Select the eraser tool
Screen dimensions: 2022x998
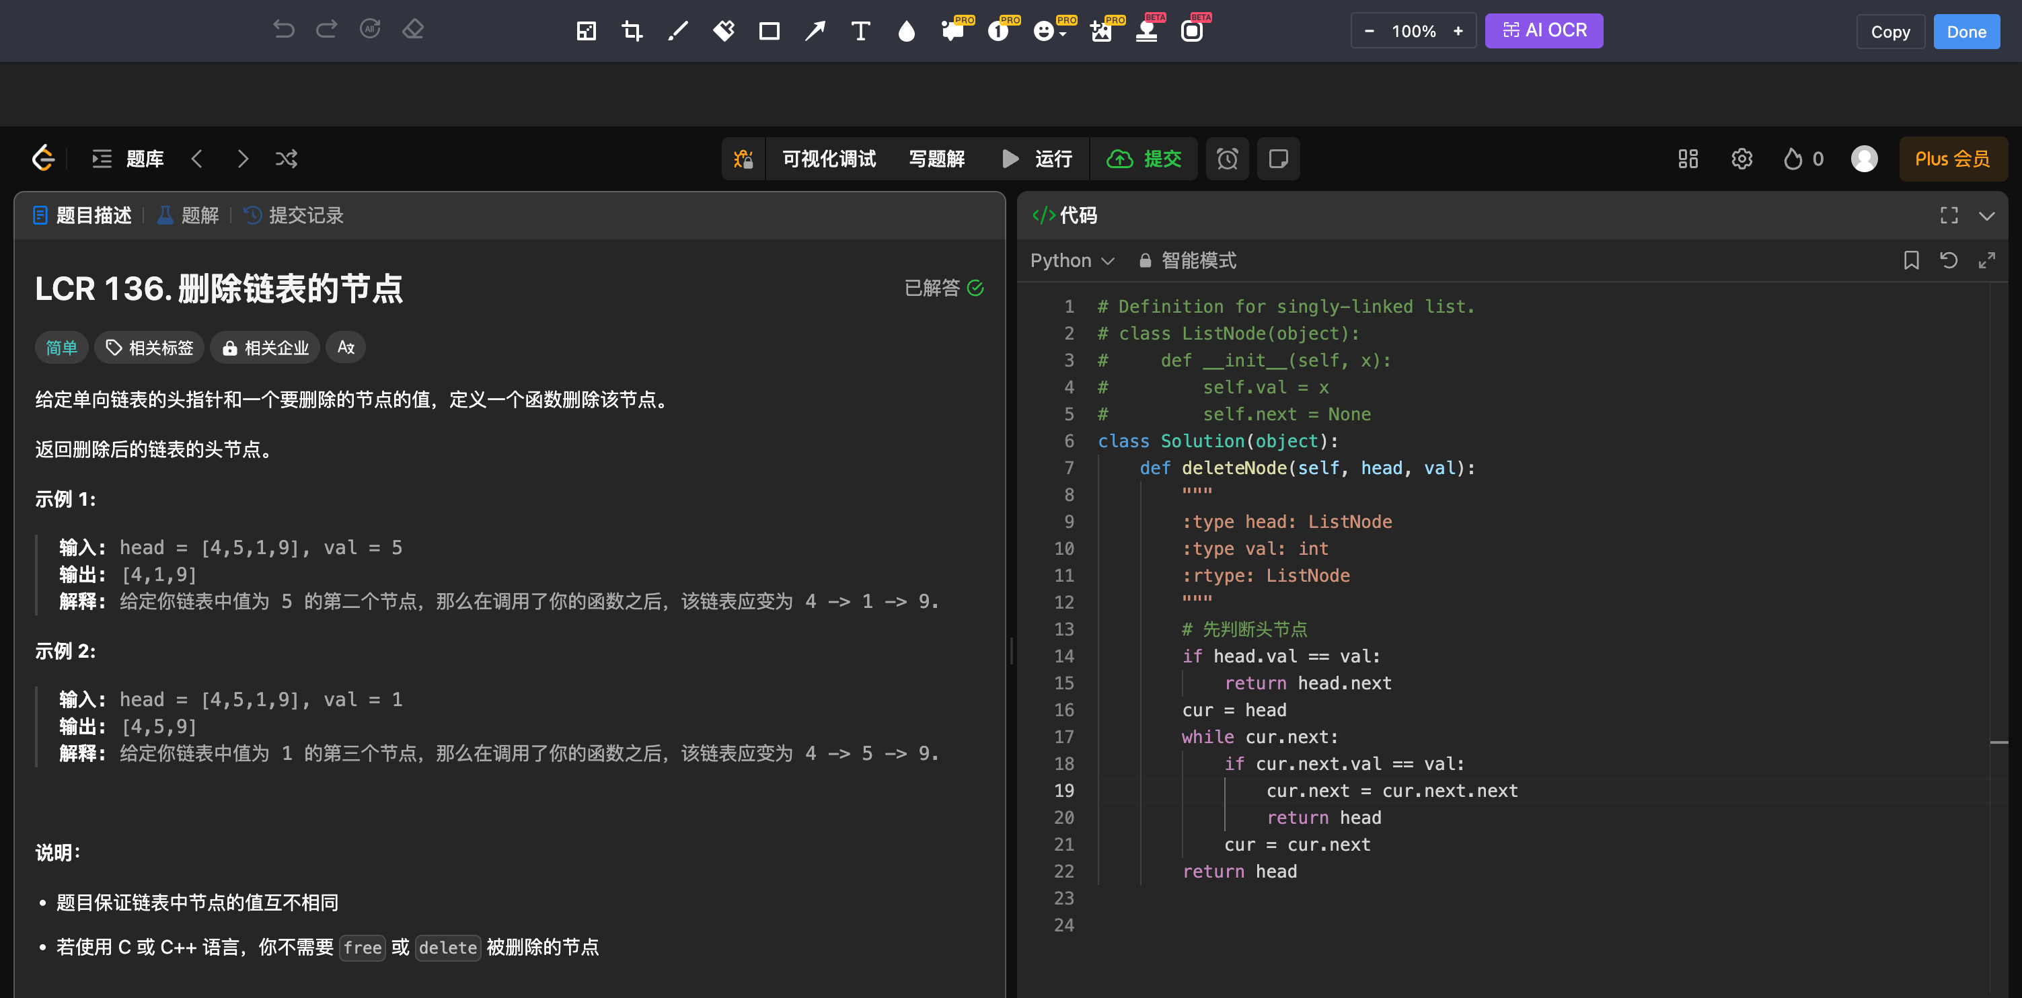point(413,30)
